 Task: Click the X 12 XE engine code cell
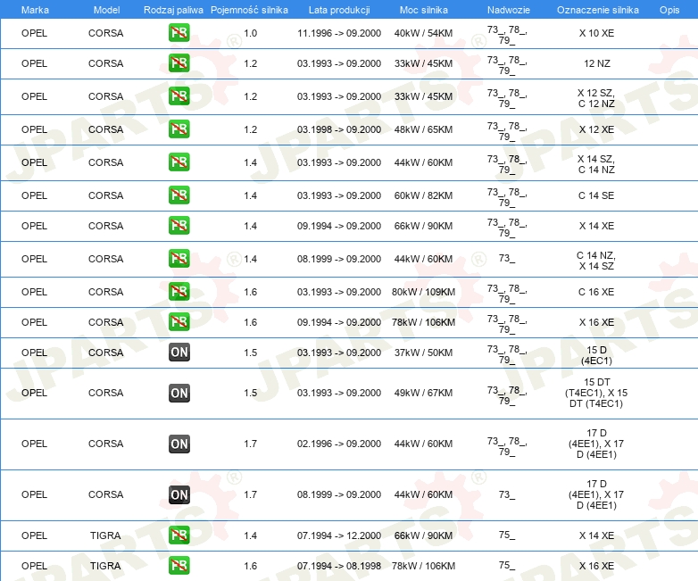point(596,129)
